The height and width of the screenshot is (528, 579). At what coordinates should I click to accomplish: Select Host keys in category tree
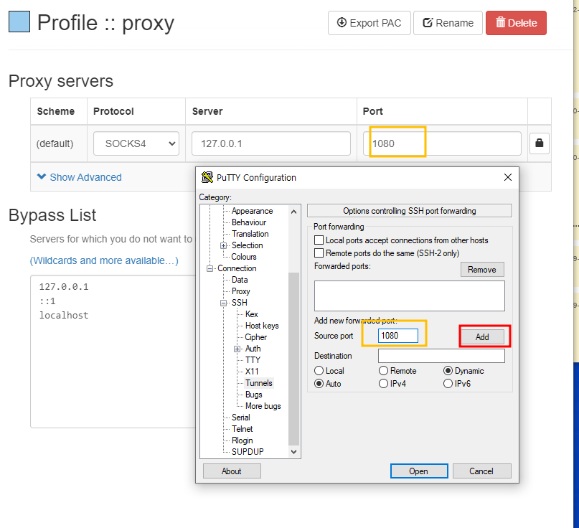pyautogui.click(x=262, y=326)
